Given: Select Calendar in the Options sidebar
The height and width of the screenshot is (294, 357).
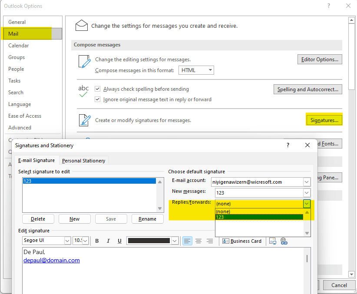Looking at the screenshot, I should pyautogui.click(x=19, y=45).
